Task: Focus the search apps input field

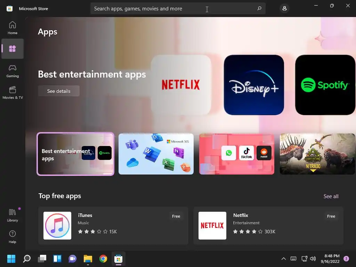Action: [x=178, y=8]
